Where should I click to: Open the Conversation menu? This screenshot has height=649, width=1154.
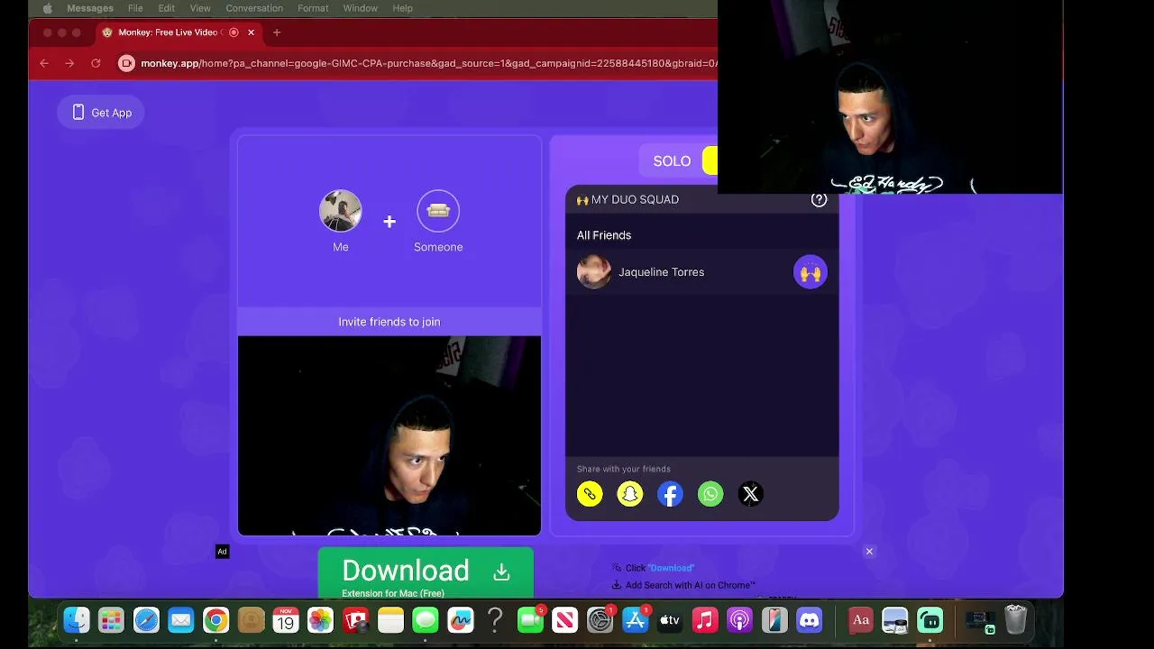tap(254, 8)
